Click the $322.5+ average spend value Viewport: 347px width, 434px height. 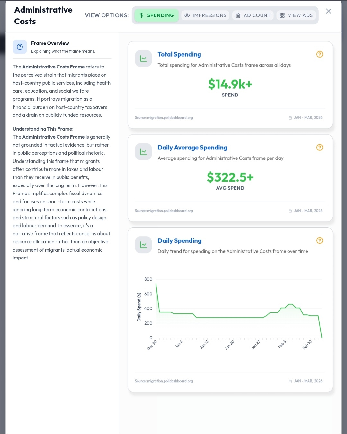[x=230, y=177]
